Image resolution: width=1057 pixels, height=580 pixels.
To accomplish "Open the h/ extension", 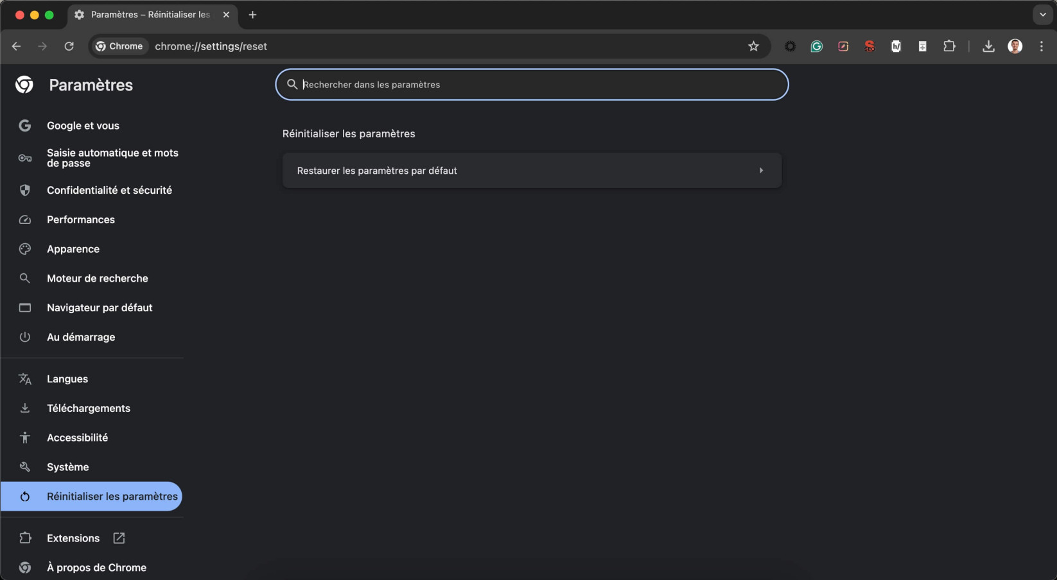I will (896, 46).
